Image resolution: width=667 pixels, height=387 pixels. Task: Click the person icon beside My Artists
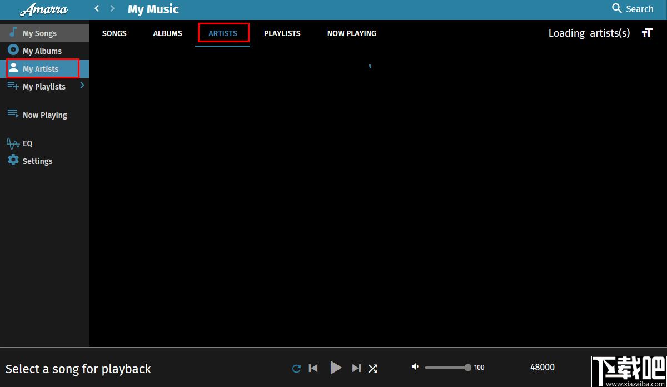[x=13, y=68]
